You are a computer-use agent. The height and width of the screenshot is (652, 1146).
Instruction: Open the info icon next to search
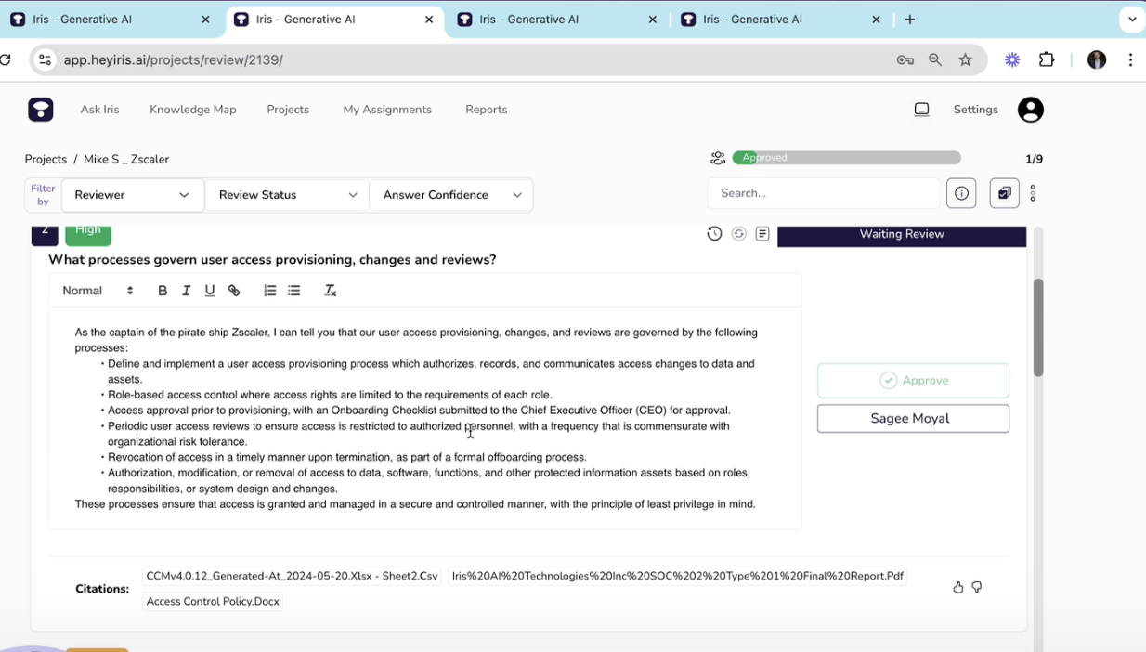(961, 193)
